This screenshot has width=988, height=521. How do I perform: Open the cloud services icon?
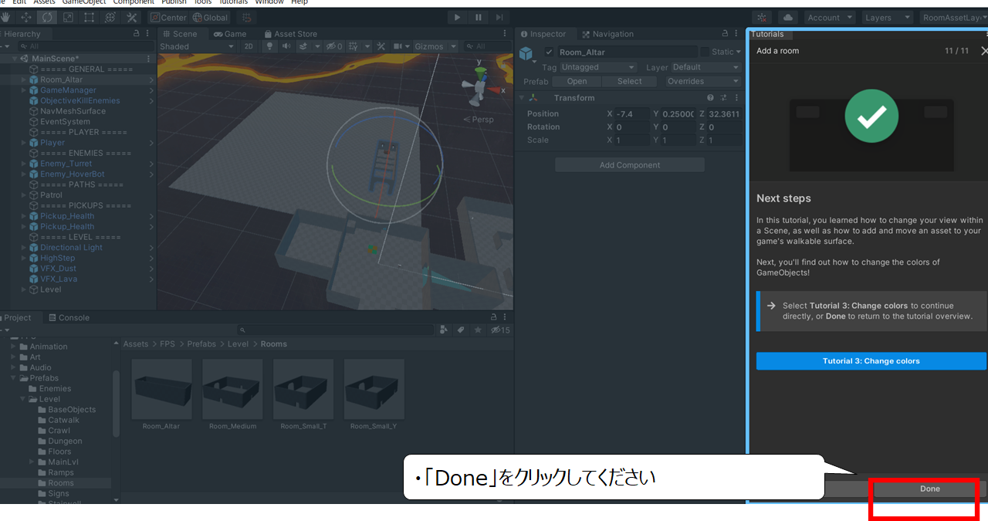click(x=788, y=17)
